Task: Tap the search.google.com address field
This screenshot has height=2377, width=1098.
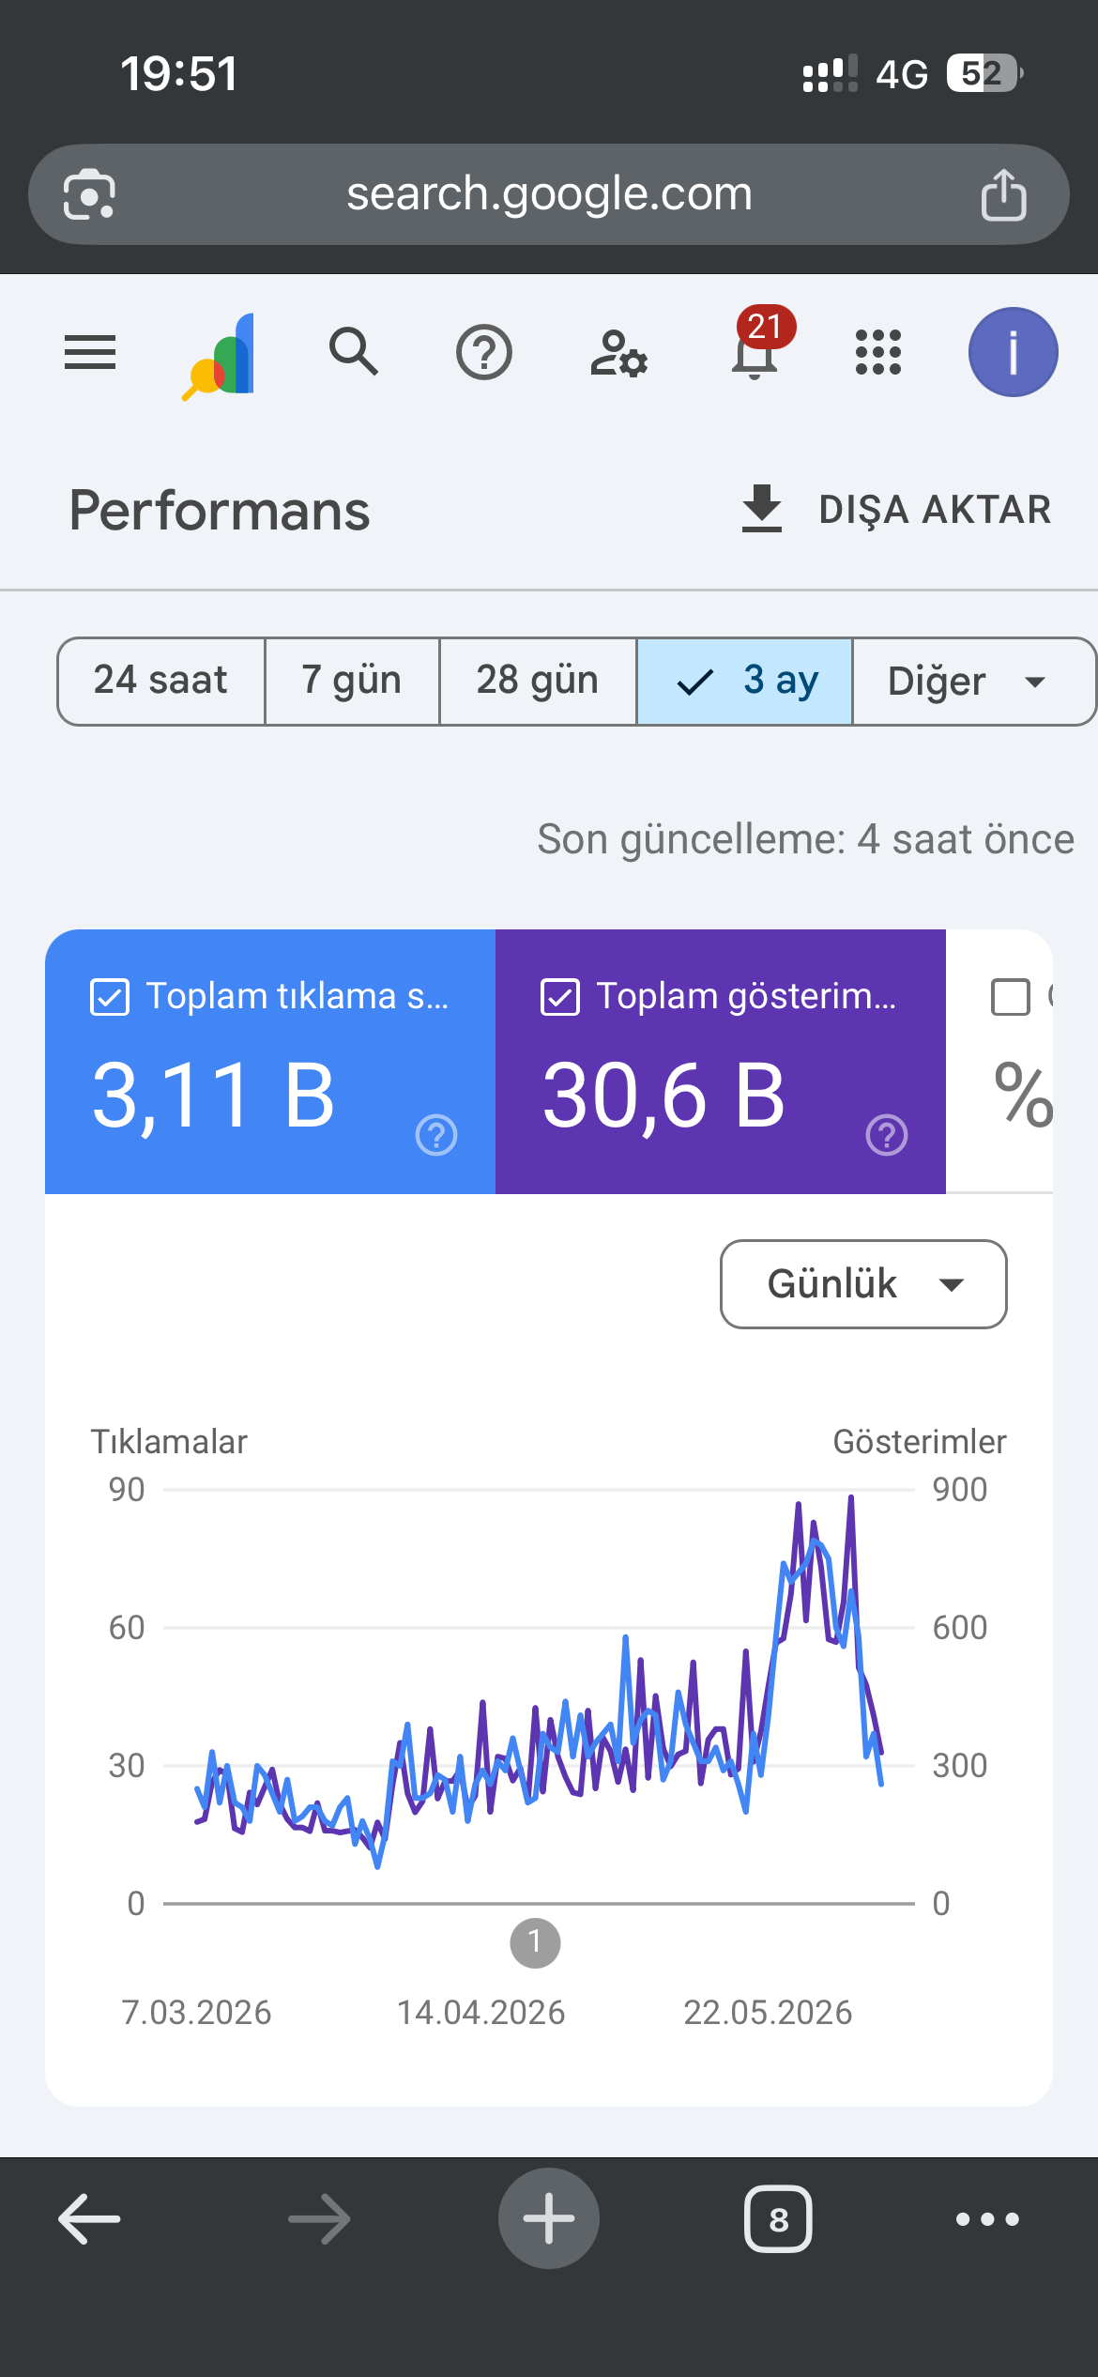Action: pyautogui.click(x=549, y=194)
